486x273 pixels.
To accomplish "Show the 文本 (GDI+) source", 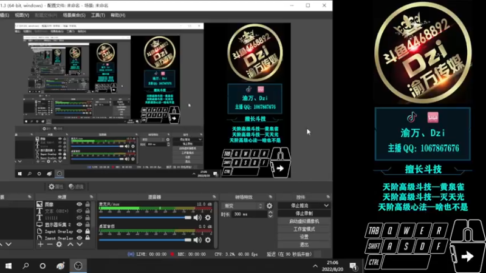I will tap(80, 211).
